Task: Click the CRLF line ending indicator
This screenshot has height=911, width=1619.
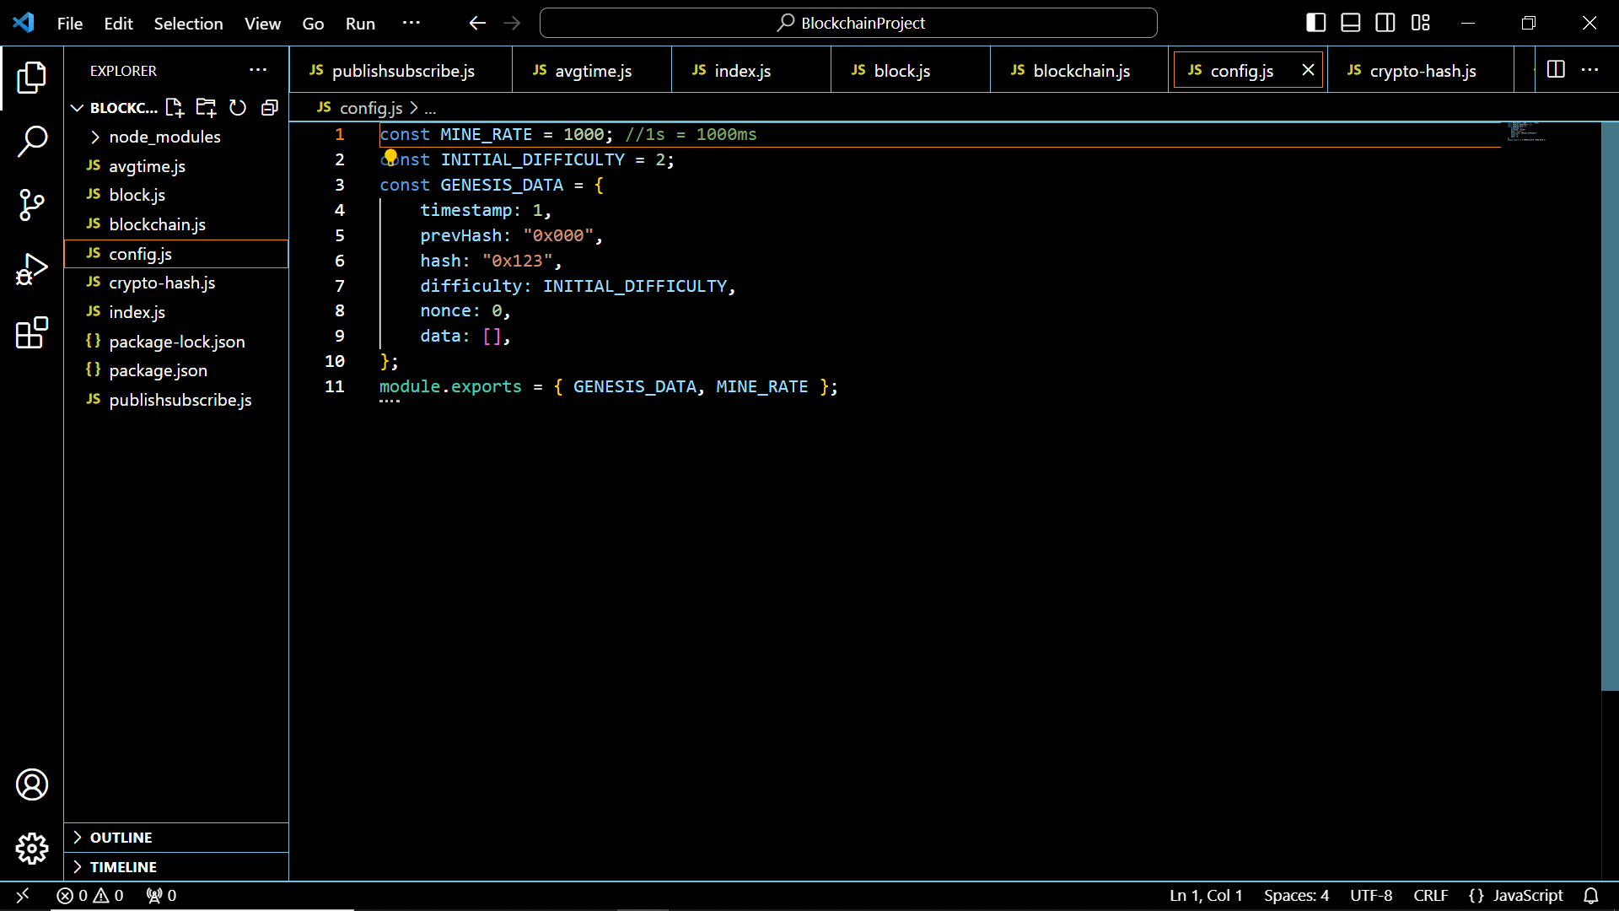Action: [x=1430, y=896]
